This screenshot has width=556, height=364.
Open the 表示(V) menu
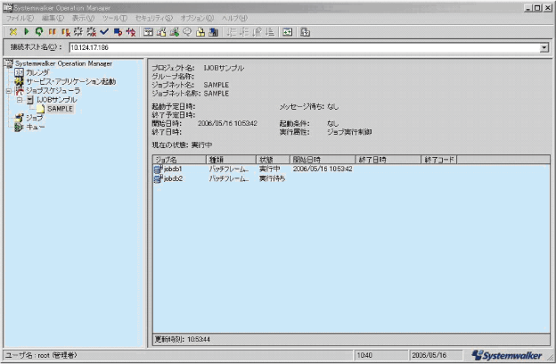(84, 18)
